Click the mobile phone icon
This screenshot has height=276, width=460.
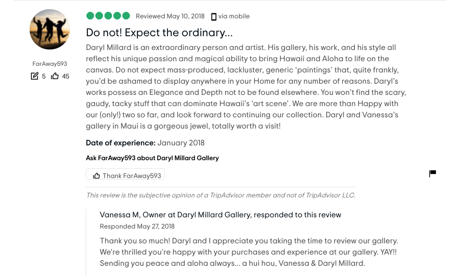coord(213,17)
